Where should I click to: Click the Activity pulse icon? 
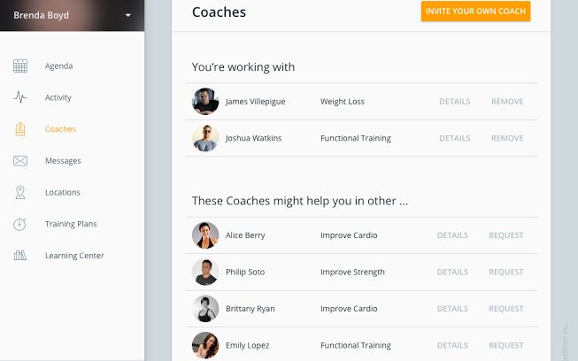(19, 97)
